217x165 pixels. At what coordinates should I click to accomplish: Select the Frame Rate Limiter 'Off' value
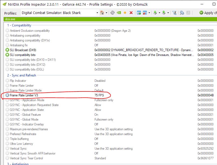pos(96,86)
